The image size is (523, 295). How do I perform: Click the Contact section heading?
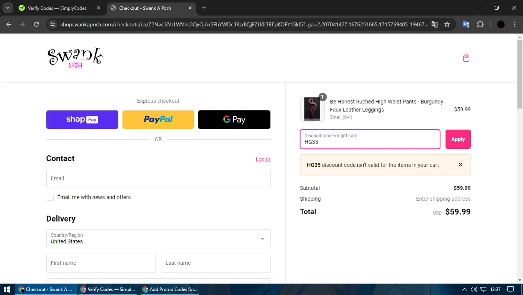click(60, 158)
